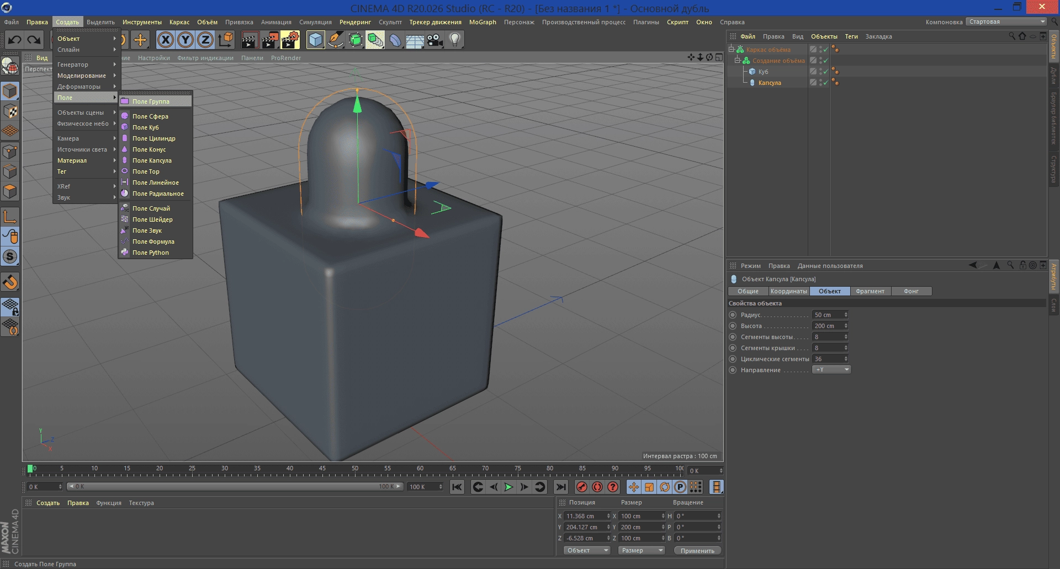
Task: Collapse Создание объёма tree node
Action: click(737, 60)
